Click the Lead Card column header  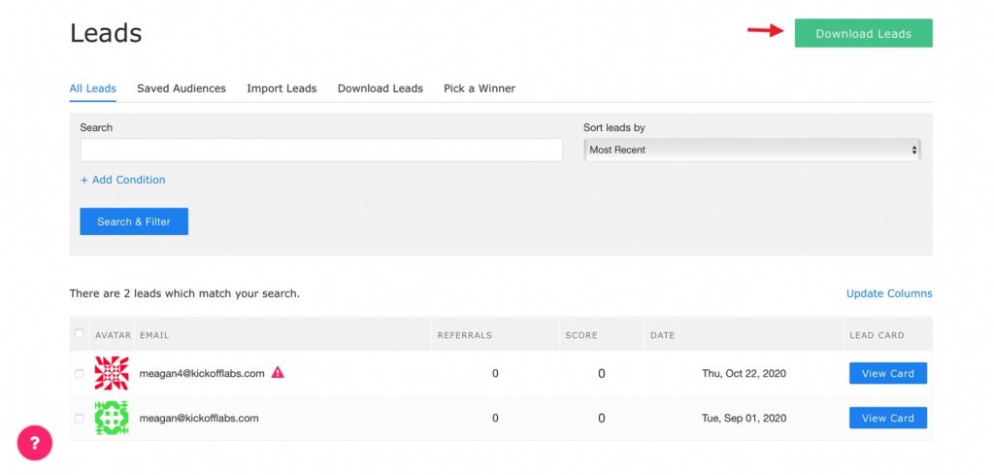click(x=877, y=335)
